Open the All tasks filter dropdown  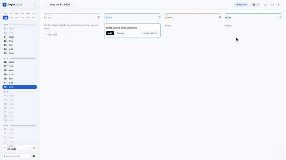16,148
